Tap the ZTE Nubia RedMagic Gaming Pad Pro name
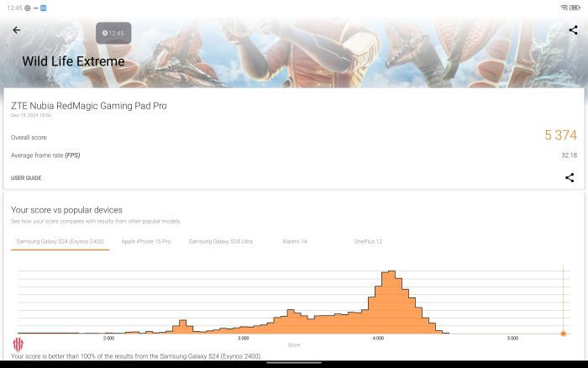The image size is (588, 368). 88,106
